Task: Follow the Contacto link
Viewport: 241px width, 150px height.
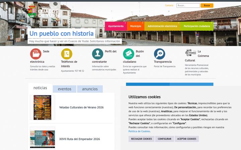Action: 169,5
